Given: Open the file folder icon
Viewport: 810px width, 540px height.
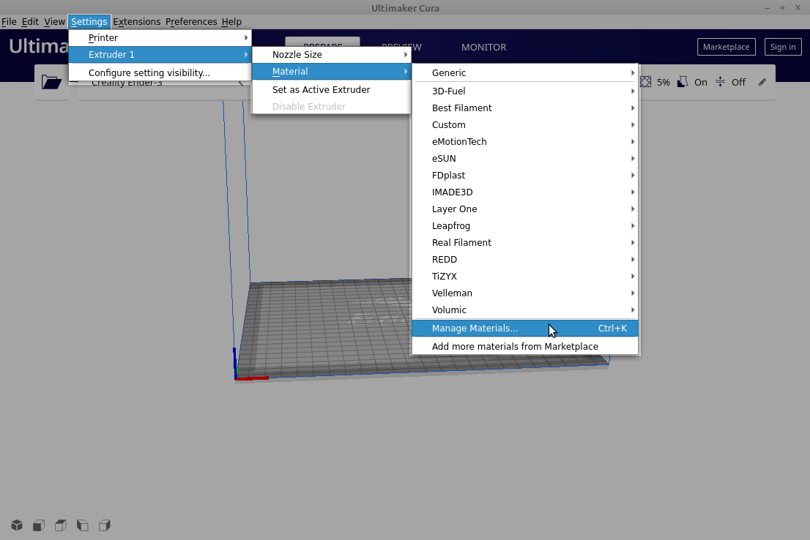Looking at the screenshot, I should 52,82.
